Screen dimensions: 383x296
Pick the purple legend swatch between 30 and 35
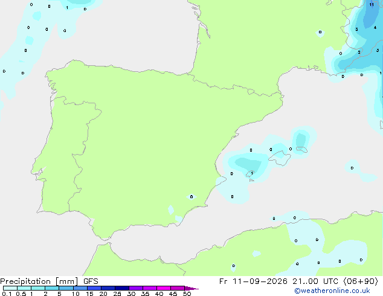136,288
